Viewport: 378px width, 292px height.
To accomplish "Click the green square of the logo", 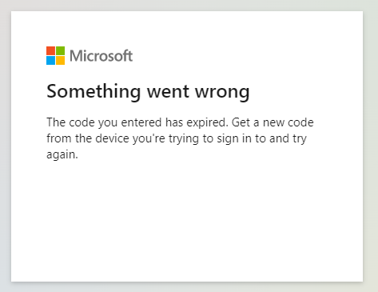I will pyautogui.click(x=60, y=50).
